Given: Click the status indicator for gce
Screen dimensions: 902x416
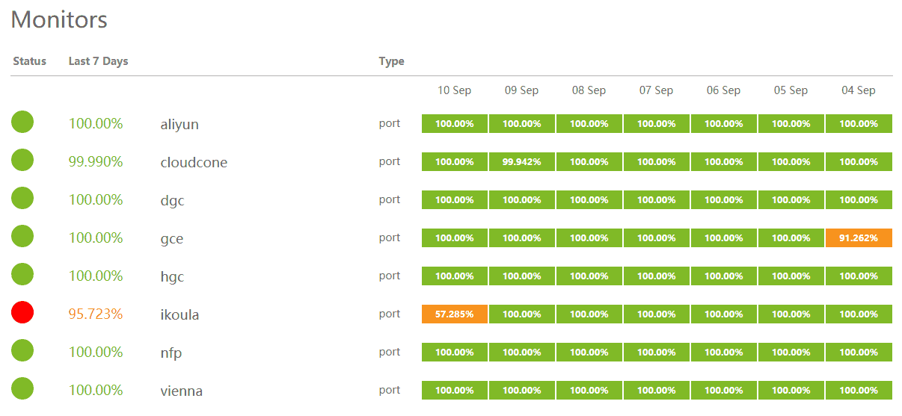Looking at the screenshot, I should point(22,235).
